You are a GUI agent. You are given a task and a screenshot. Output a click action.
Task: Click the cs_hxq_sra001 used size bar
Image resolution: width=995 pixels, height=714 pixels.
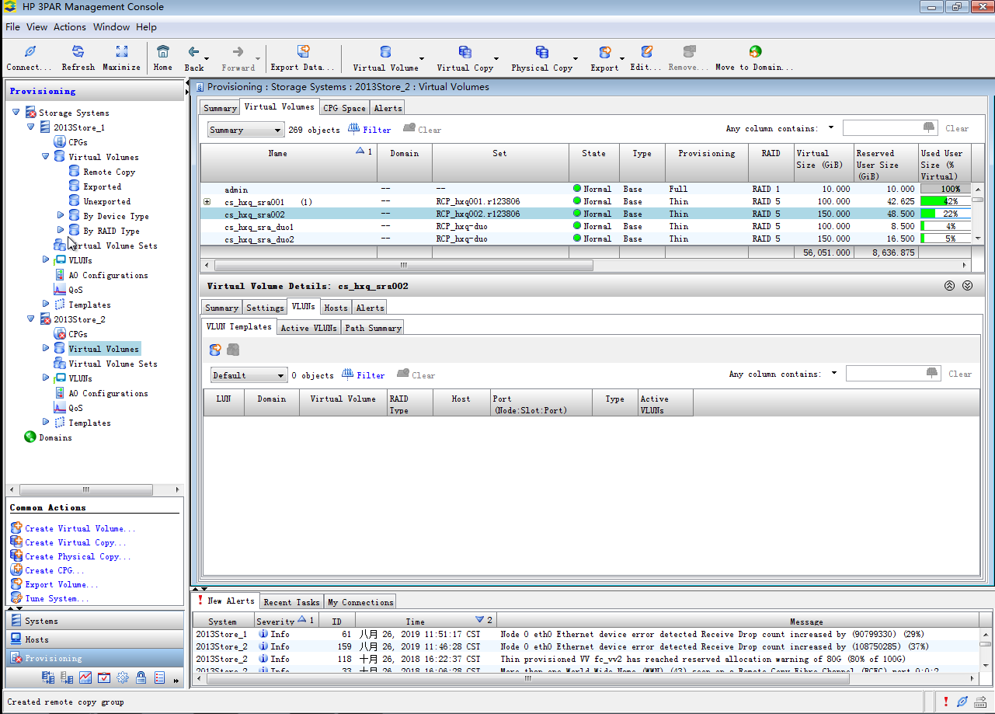click(945, 201)
